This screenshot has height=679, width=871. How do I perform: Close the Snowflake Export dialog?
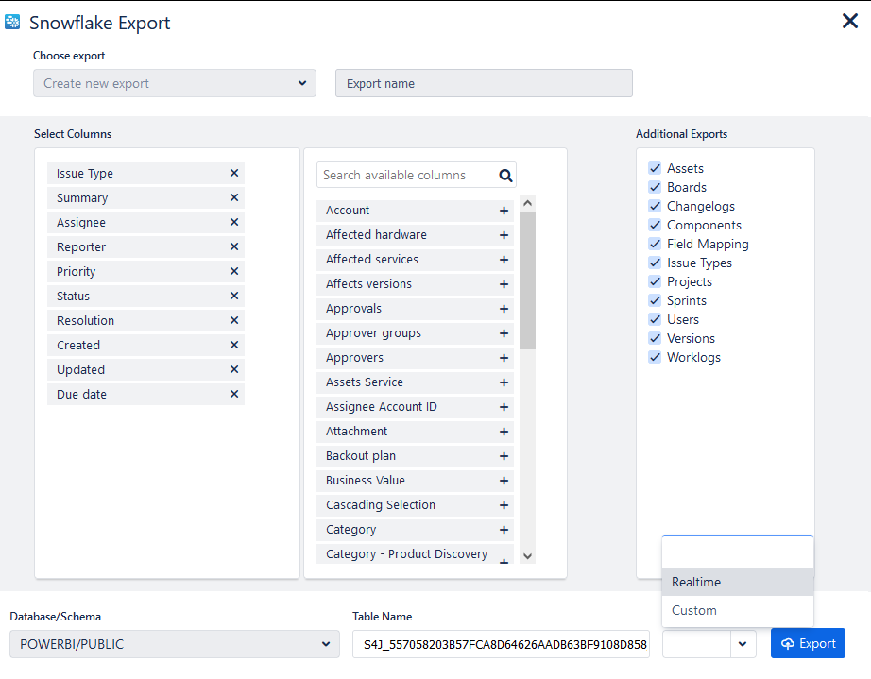coord(849,21)
